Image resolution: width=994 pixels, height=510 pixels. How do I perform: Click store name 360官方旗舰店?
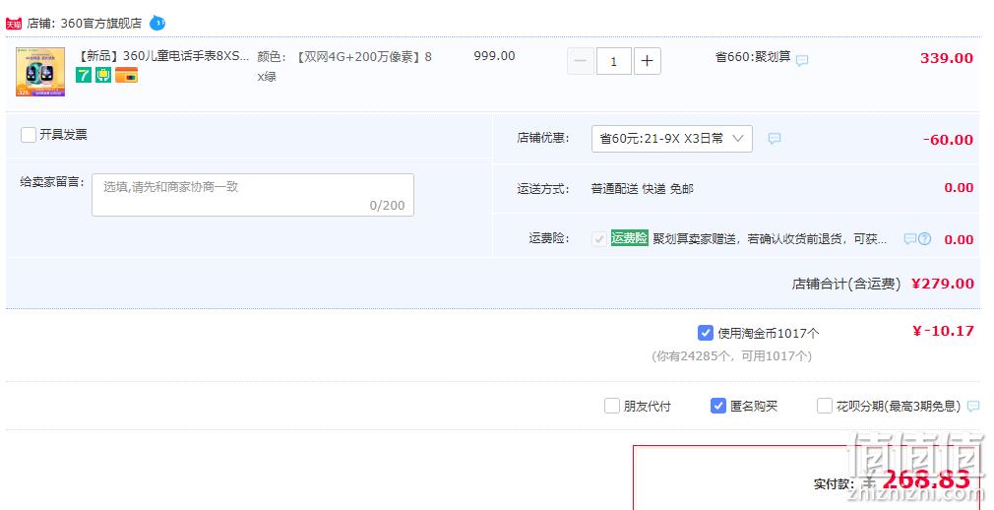(100, 24)
